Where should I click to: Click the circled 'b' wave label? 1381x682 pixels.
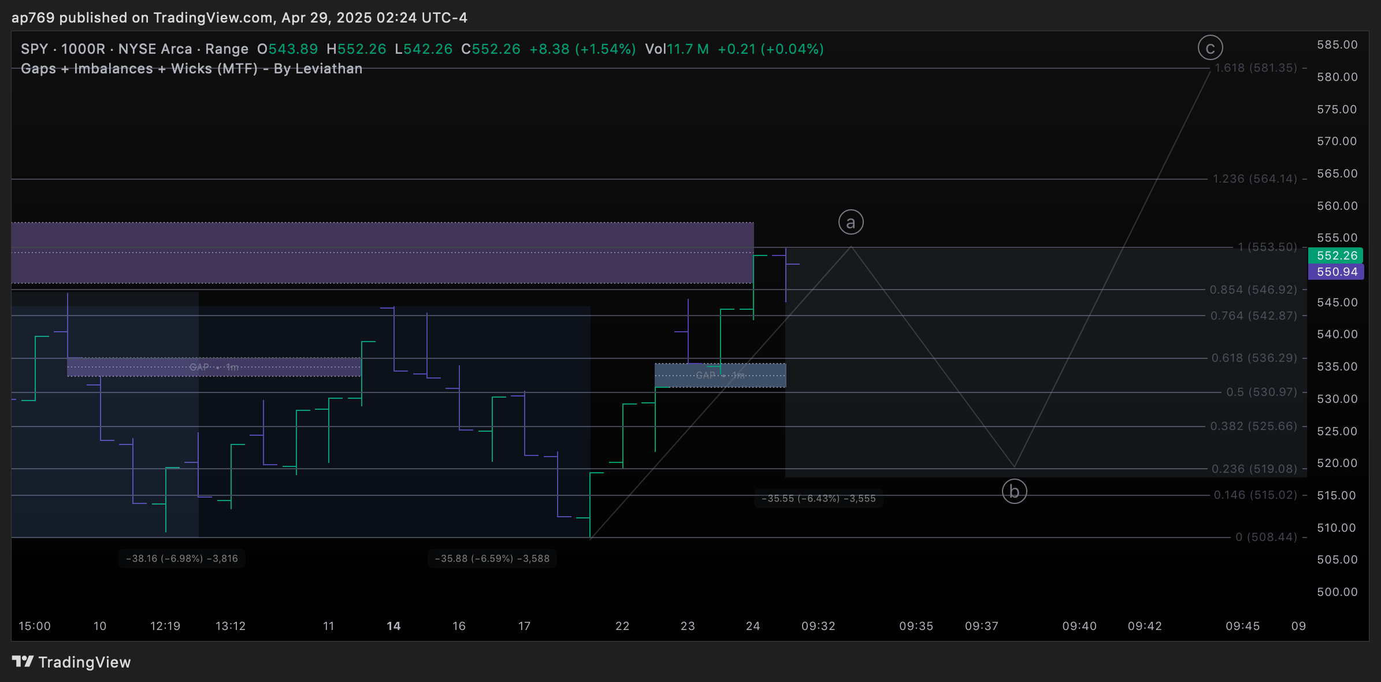point(1014,491)
